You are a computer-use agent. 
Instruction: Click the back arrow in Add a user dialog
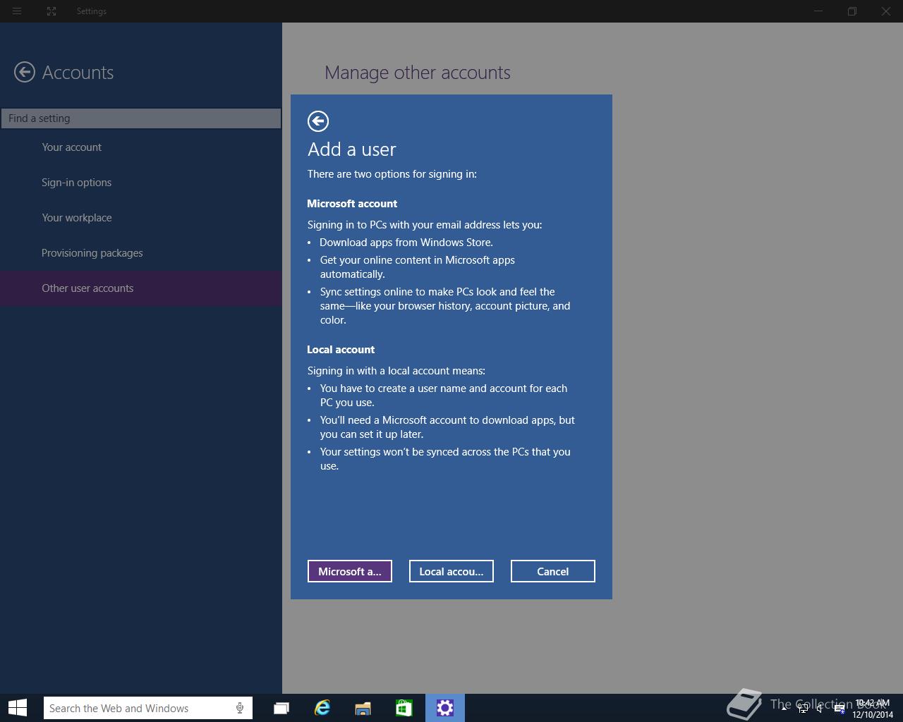point(318,121)
